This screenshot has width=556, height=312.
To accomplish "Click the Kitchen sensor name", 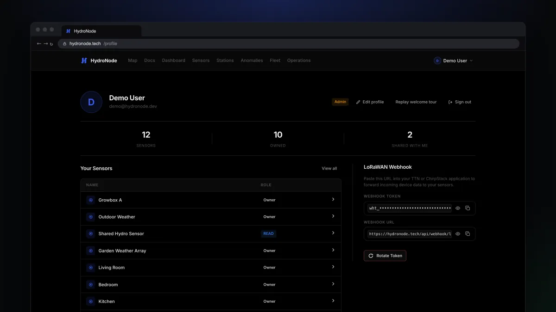I will (x=107, y=301).
